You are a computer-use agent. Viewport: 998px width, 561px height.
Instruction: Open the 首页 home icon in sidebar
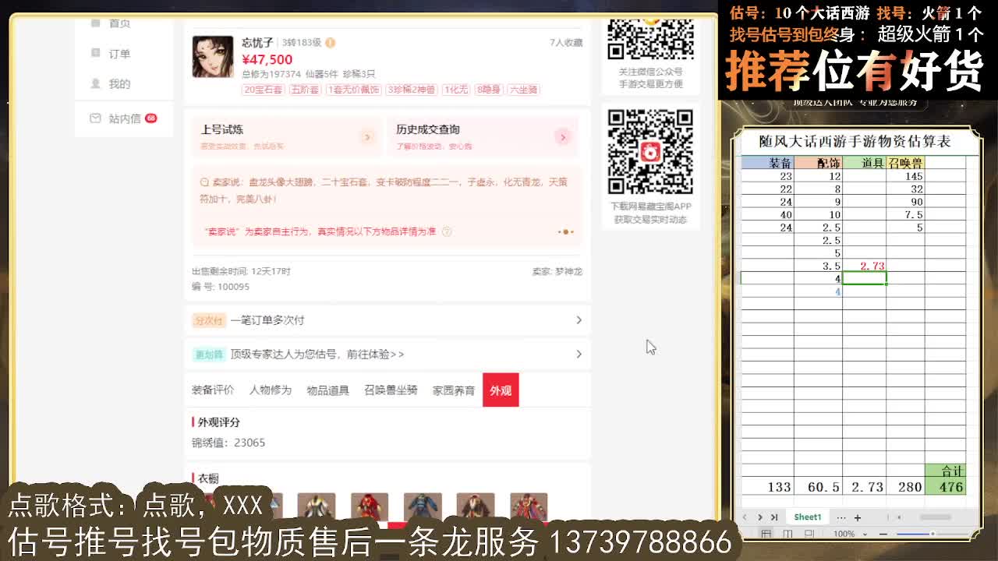click(x=94, y=23)
